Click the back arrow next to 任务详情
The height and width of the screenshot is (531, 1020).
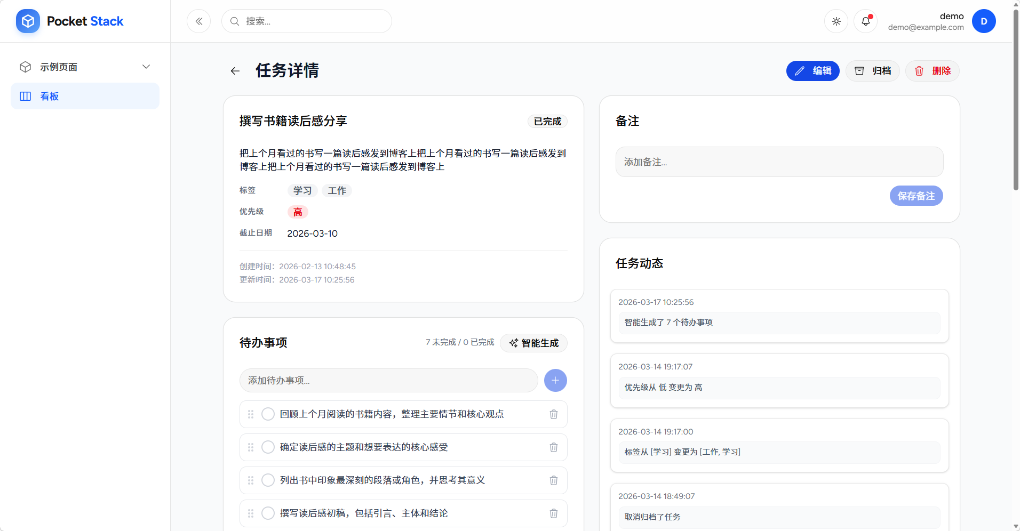tap(235, 70)
